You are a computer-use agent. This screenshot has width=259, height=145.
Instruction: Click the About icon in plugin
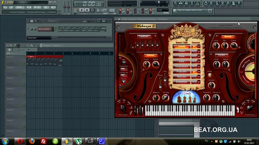[x=124, y=82]
